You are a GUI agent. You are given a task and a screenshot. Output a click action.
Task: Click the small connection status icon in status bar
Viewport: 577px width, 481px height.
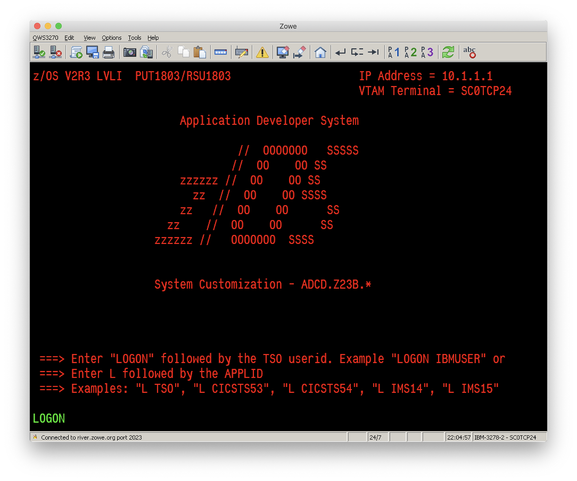click(x=35, y=437)
